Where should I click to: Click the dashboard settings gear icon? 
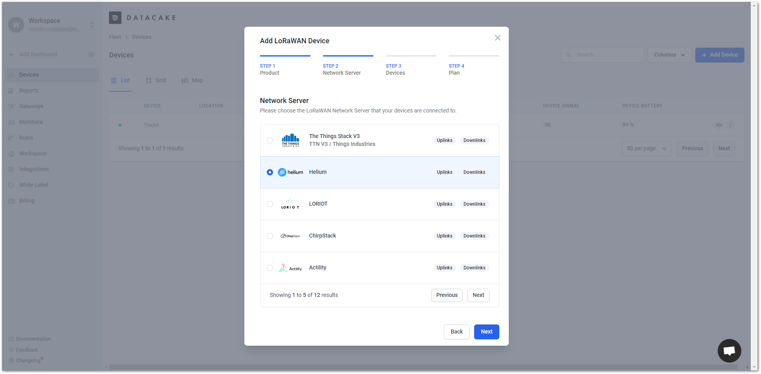point(91,55)
